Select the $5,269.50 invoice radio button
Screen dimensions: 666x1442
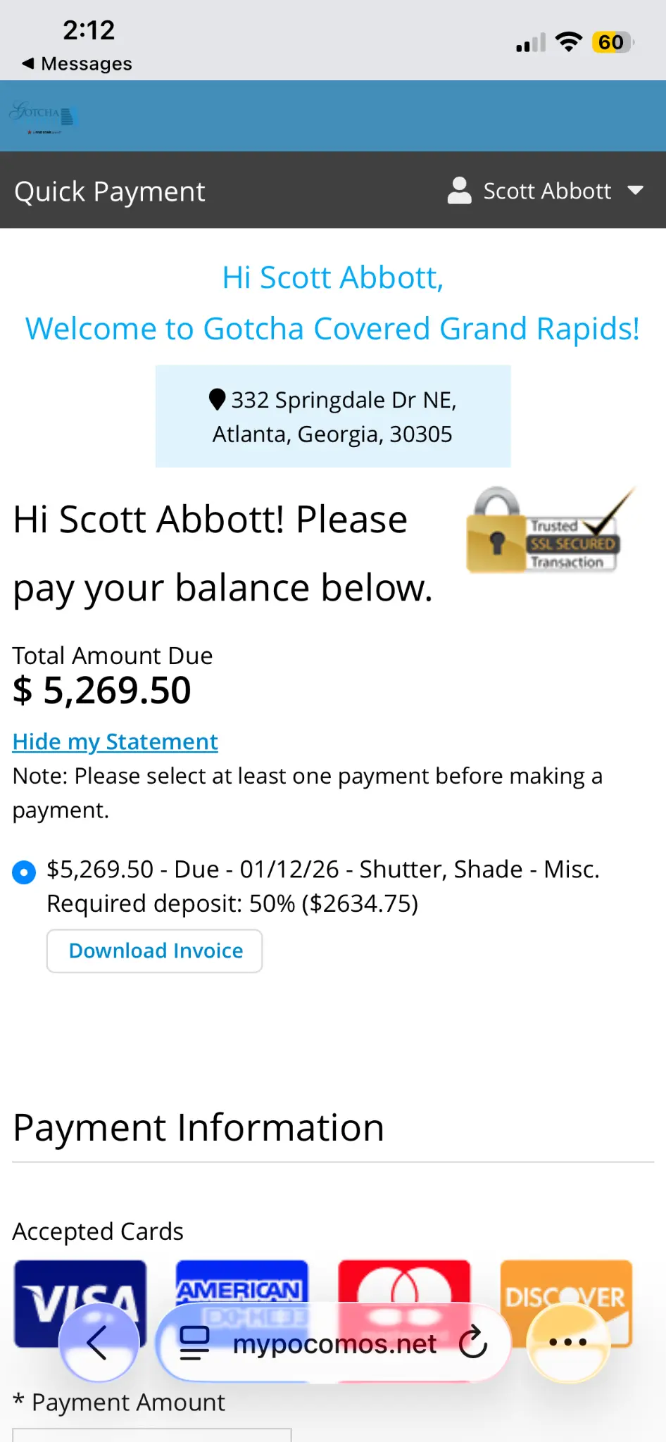click(x=23, y=872)
